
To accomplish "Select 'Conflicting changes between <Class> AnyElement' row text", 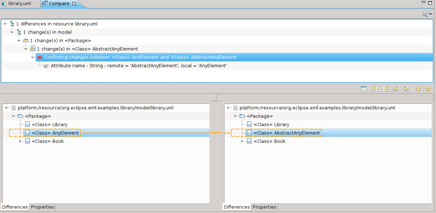I will (140, 57).
